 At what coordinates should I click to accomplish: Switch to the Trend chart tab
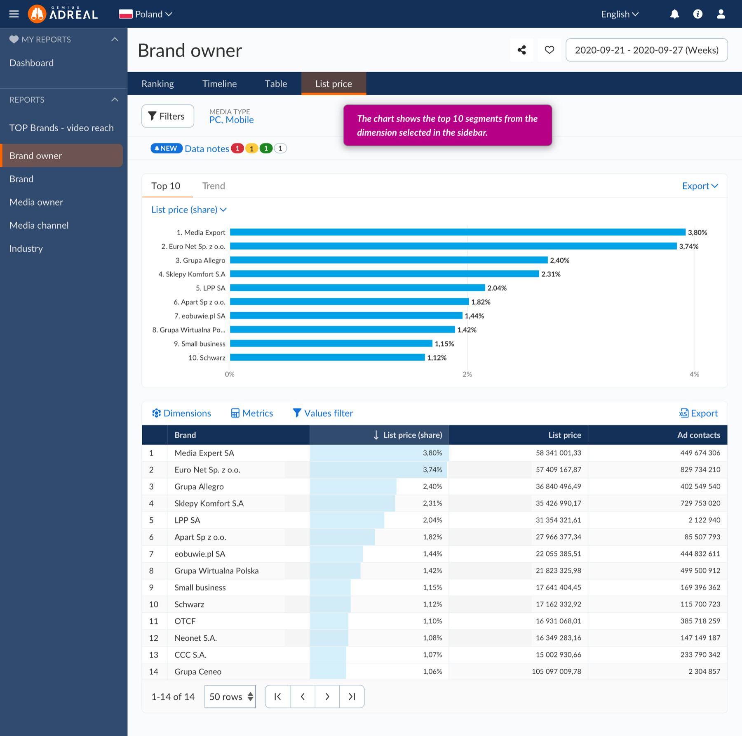pos(214,186)
